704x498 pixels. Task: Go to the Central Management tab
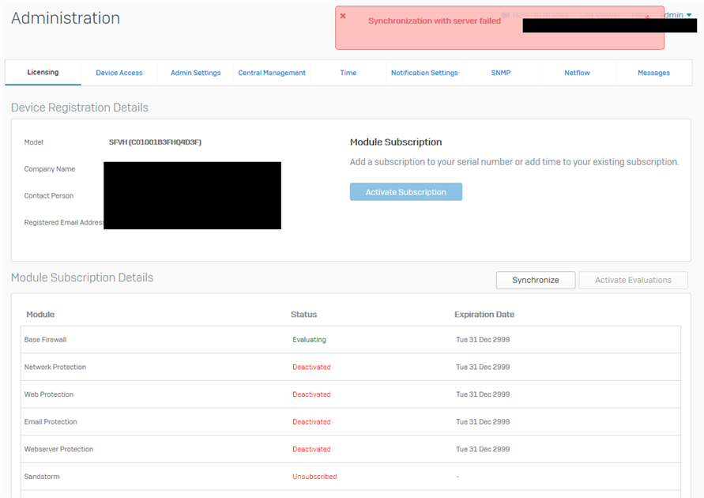[272, 73]
